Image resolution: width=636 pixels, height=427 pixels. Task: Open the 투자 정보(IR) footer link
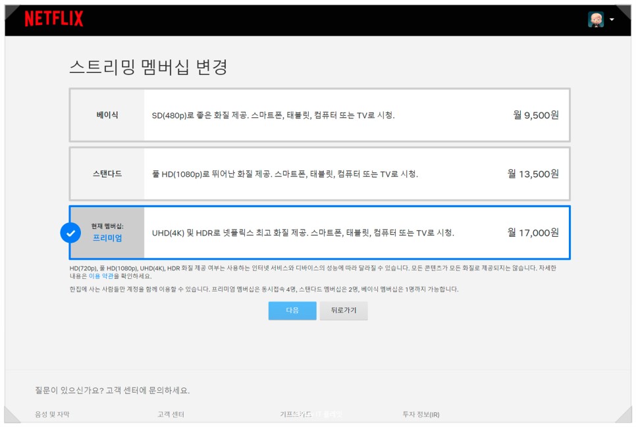pos(421,414)
